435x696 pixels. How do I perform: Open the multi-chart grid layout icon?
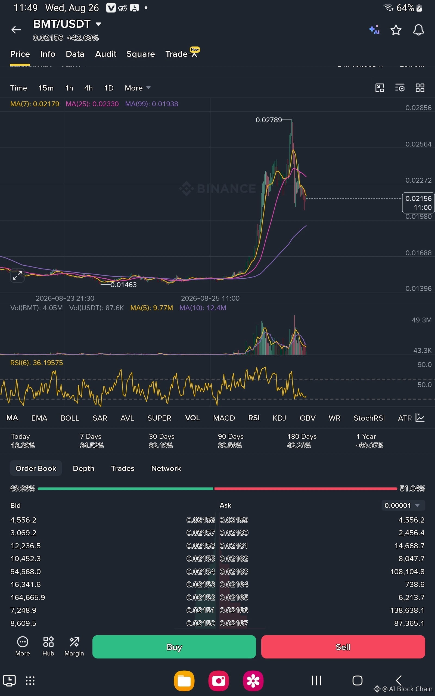[x=420, y=88]
